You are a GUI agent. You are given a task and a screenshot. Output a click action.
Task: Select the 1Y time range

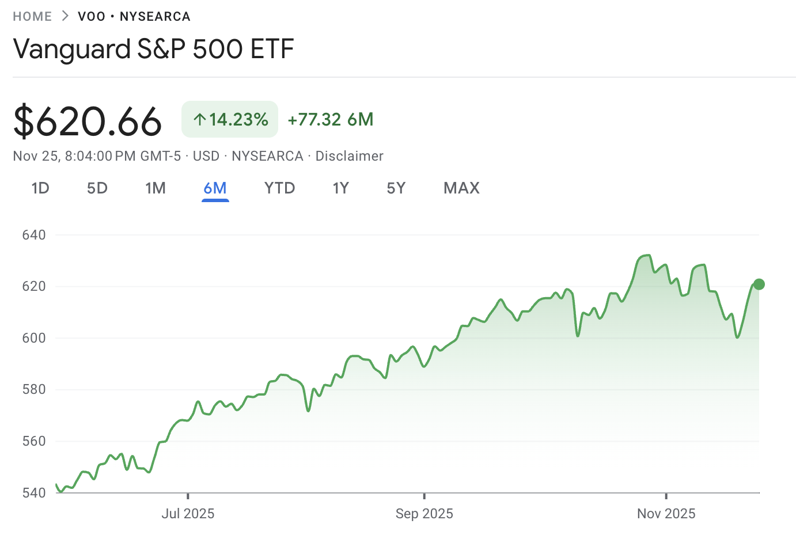(x=340, y=188)
